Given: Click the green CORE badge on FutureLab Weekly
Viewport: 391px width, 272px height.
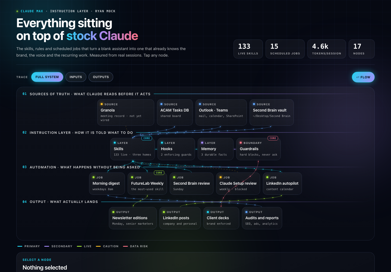Looking at the screenshot, I should (159, 173).
